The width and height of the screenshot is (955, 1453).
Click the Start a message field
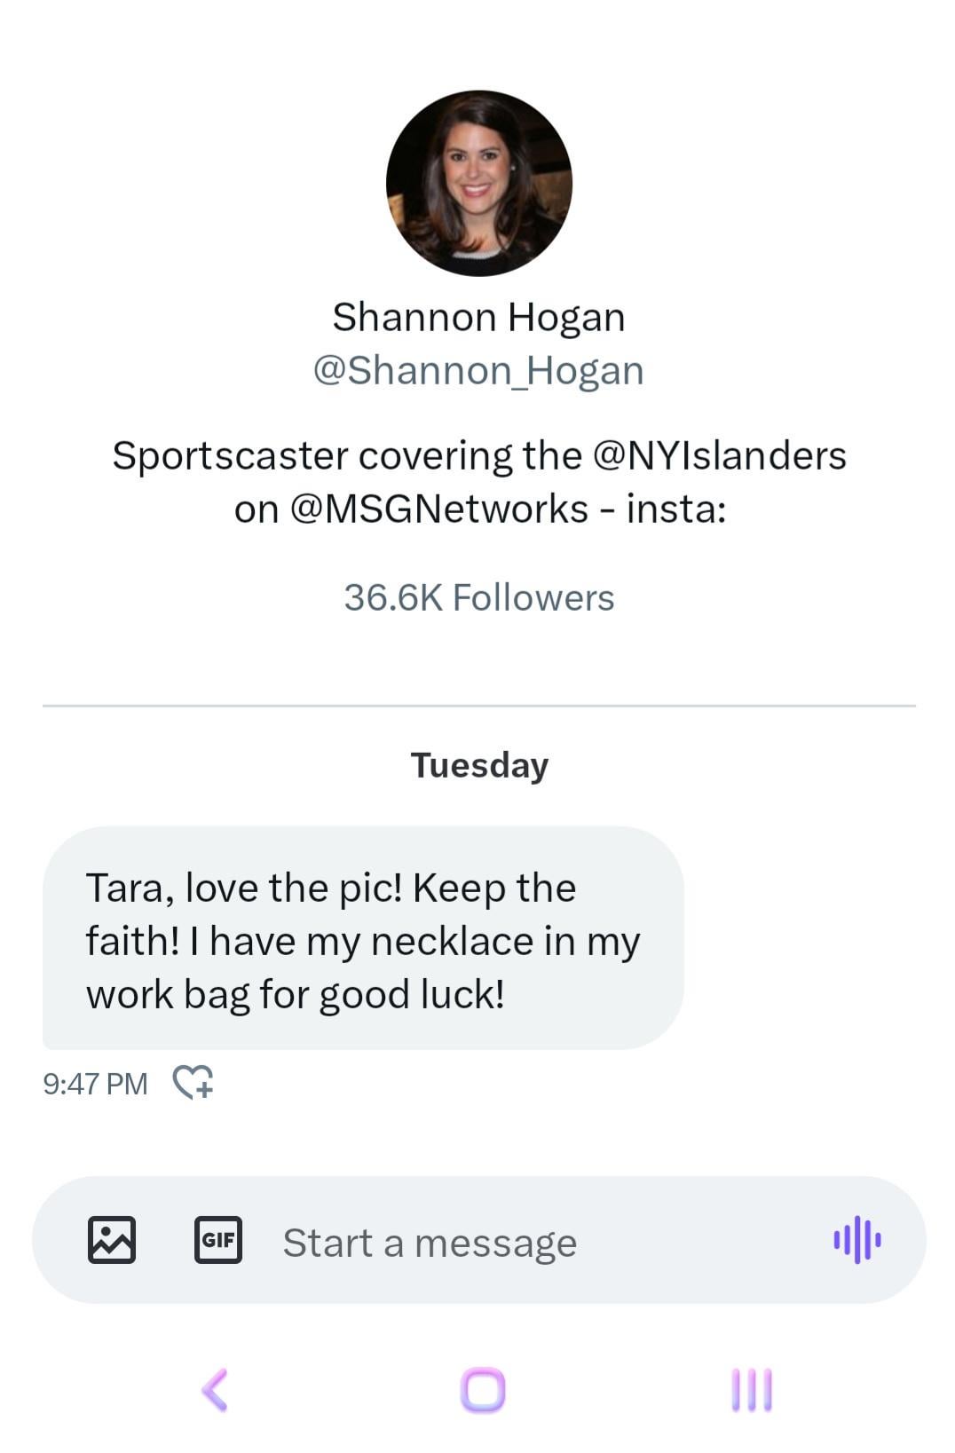tap(533, 1242)
